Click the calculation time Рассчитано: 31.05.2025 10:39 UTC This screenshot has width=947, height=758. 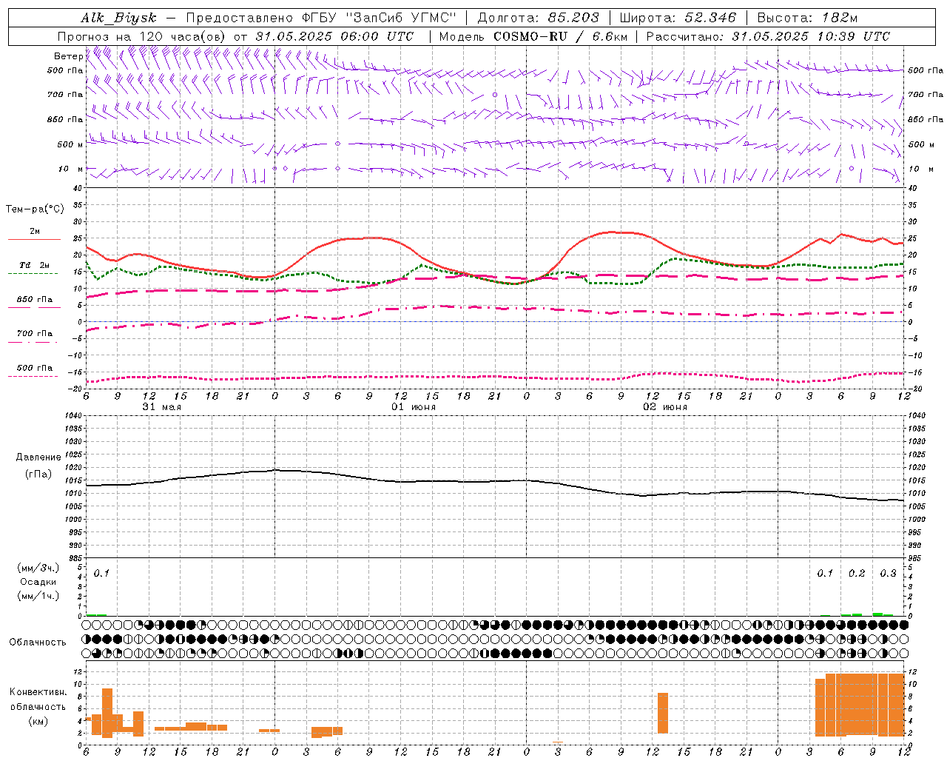coord(768,36)
